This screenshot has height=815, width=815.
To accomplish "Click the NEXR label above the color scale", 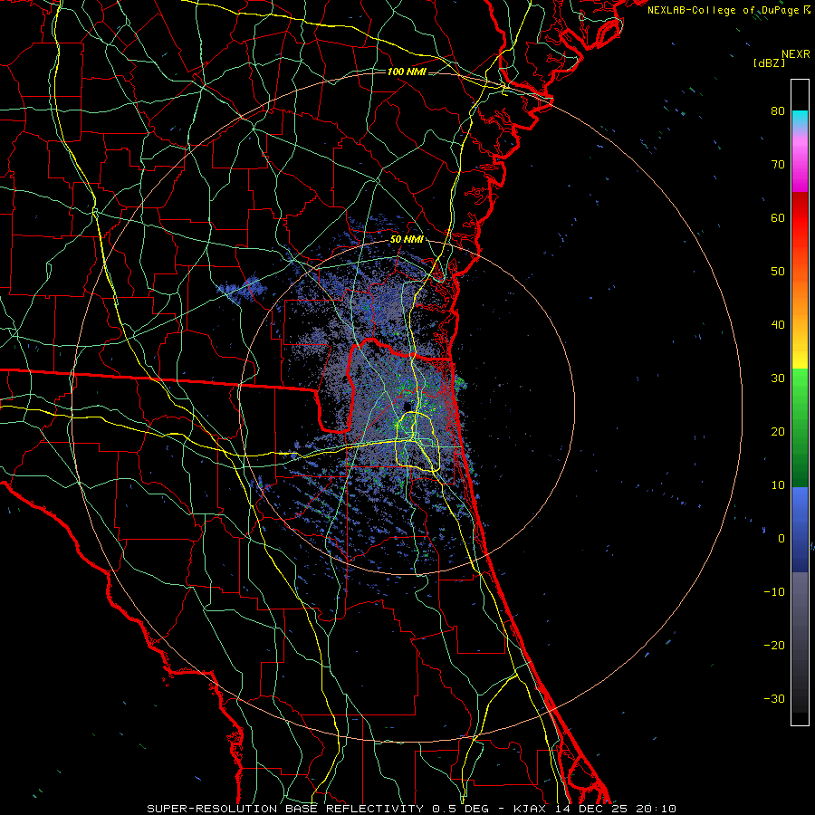I will (796, 54).
